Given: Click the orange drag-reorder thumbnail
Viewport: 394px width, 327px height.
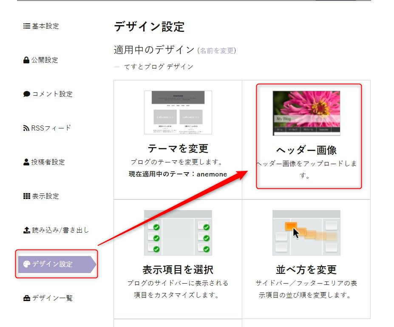Looking at the screenshot, I should [x=306, y=233].
